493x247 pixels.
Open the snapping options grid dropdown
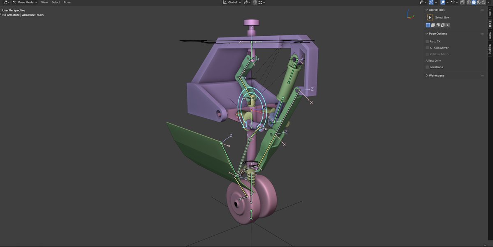[262, 2]
